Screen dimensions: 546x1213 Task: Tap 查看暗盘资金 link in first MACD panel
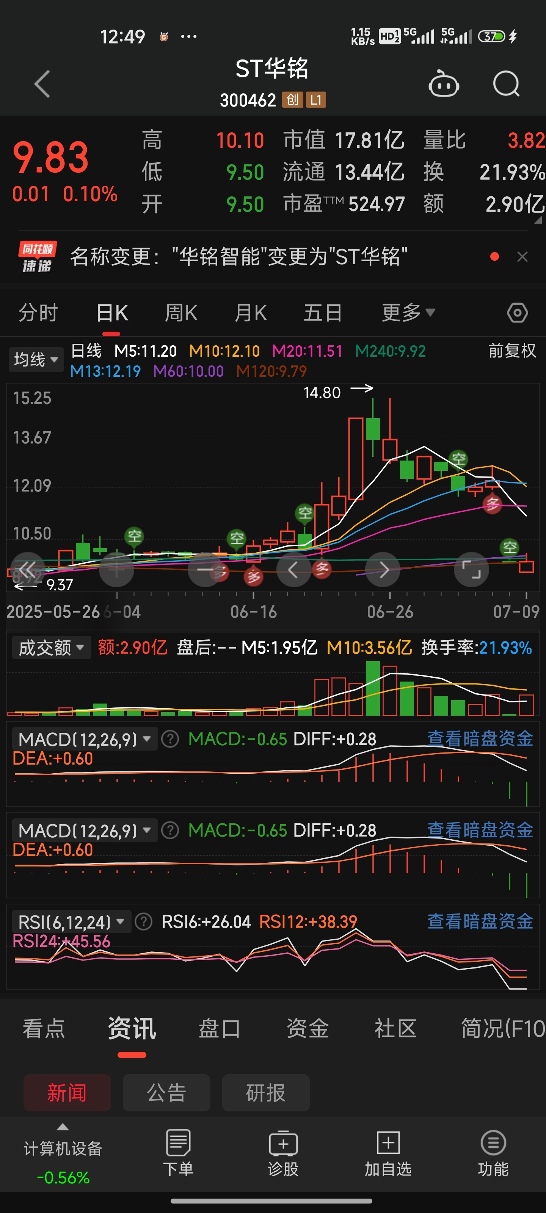click(480, 738)
